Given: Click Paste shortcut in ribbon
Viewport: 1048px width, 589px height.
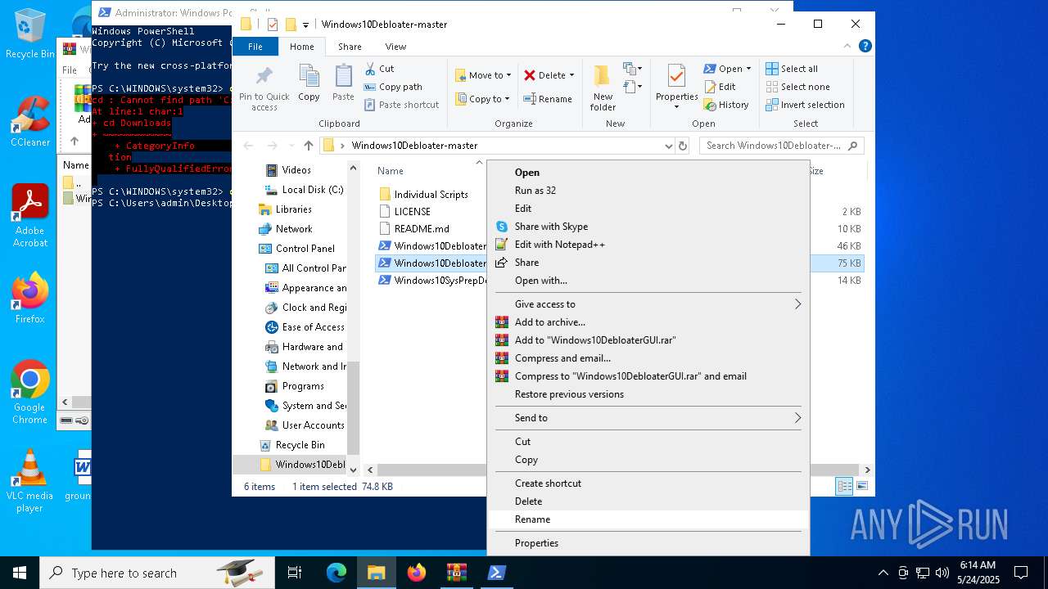Looking at the screenshot, I should [x=402, y=105].
